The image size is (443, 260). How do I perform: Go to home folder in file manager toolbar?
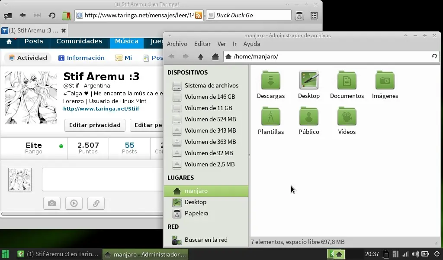(215, 57)
